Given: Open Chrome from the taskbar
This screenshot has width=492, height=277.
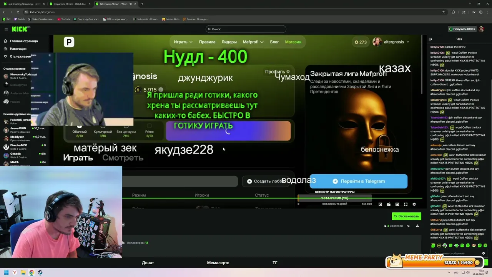Looking at the screenshot, I should point(32,272).
